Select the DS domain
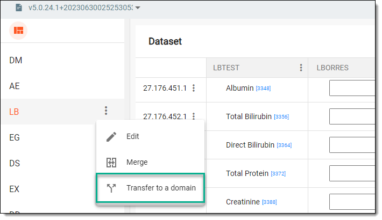Image resolution: width=382 pixels, height=220 pixels. click(15, 163)
